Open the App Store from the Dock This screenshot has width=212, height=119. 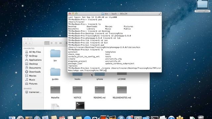(130, 117)
